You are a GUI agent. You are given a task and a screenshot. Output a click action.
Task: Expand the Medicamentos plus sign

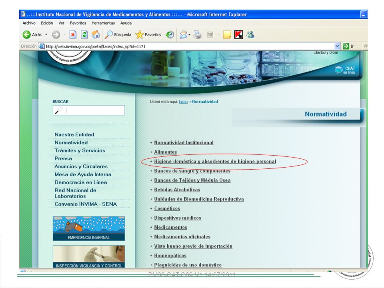(x=151, y=227)
